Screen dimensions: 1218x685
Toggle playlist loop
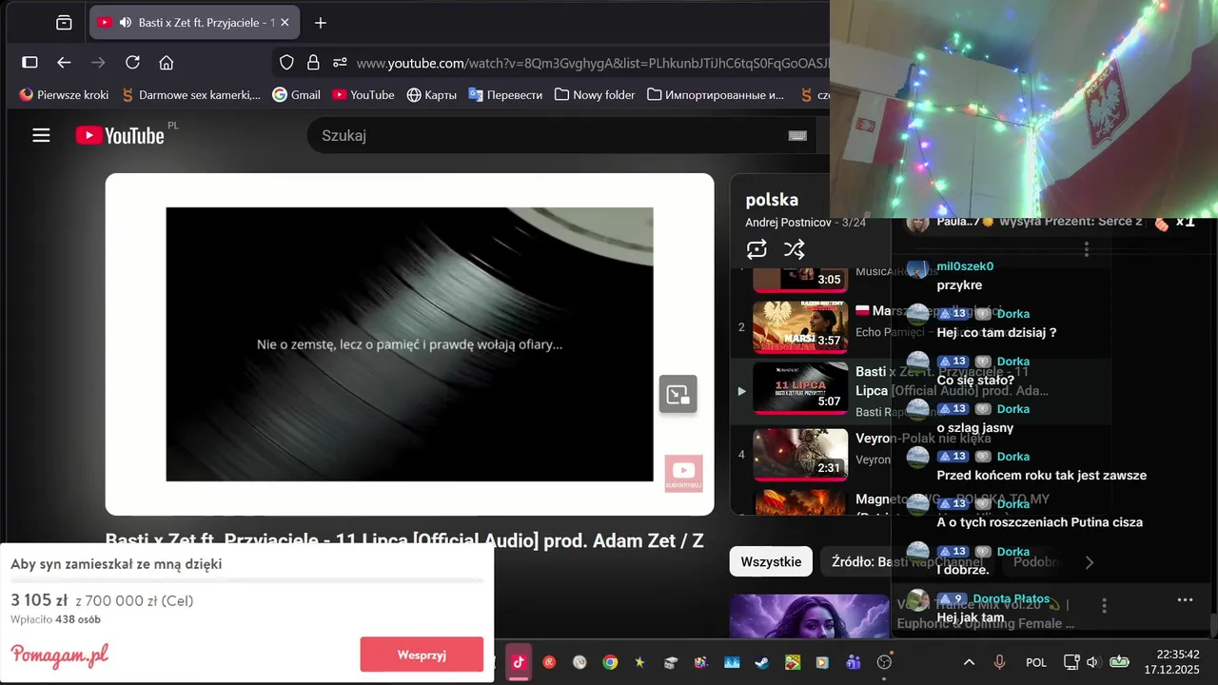(756, 249)
